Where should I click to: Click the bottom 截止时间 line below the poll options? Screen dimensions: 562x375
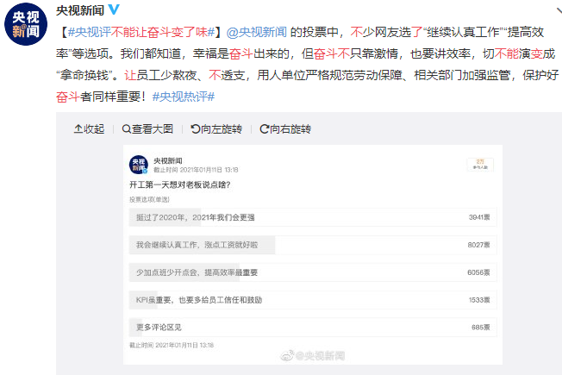coord(172,345)
